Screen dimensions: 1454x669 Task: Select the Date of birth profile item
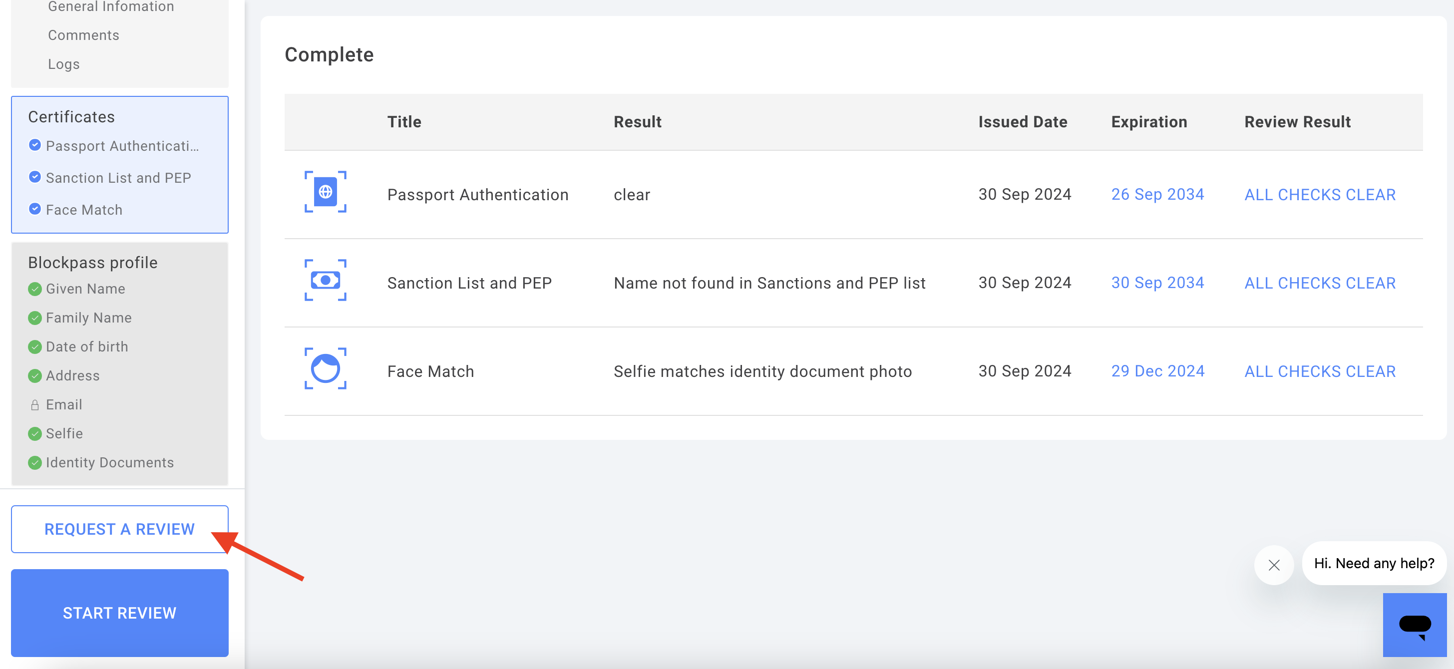coord(87,346)
